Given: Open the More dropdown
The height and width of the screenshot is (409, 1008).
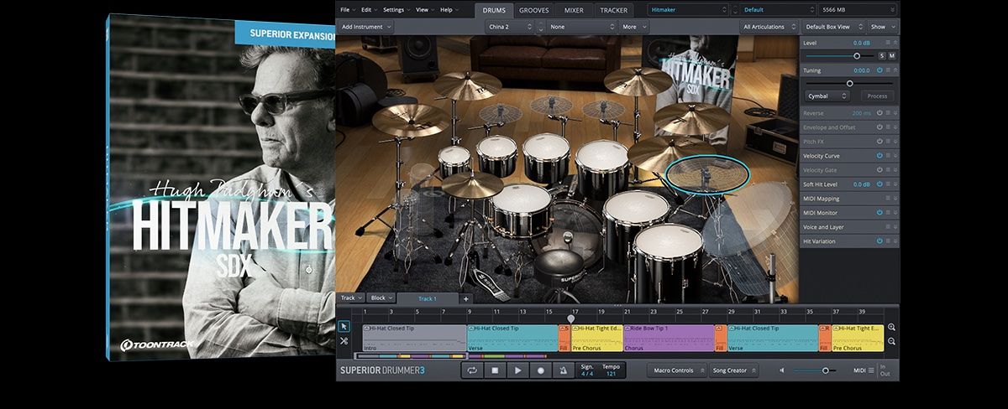Looking at the screenshot, I should [635, 27].
